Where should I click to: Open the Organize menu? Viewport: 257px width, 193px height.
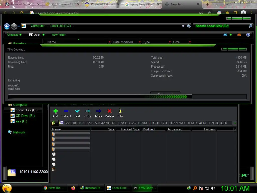point(14,35)
